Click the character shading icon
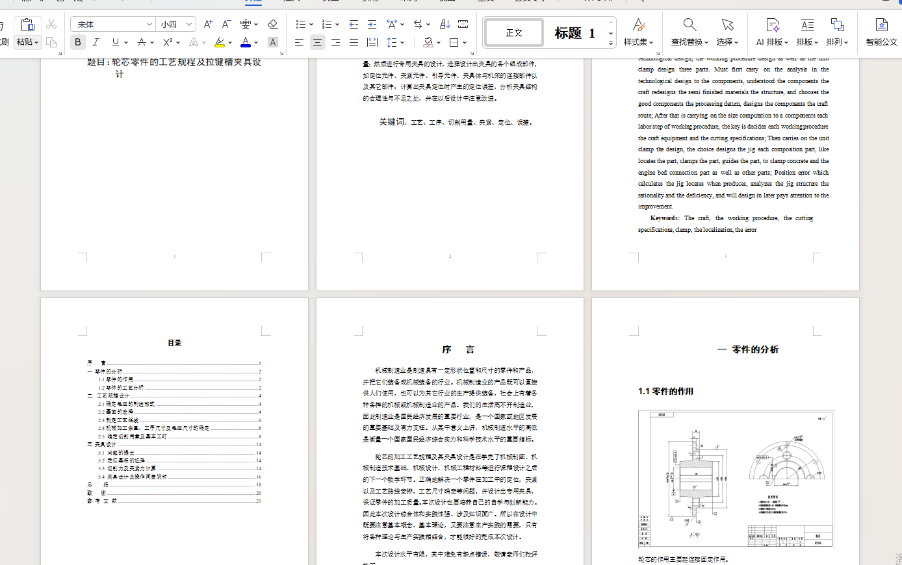 tap(273, 42)
